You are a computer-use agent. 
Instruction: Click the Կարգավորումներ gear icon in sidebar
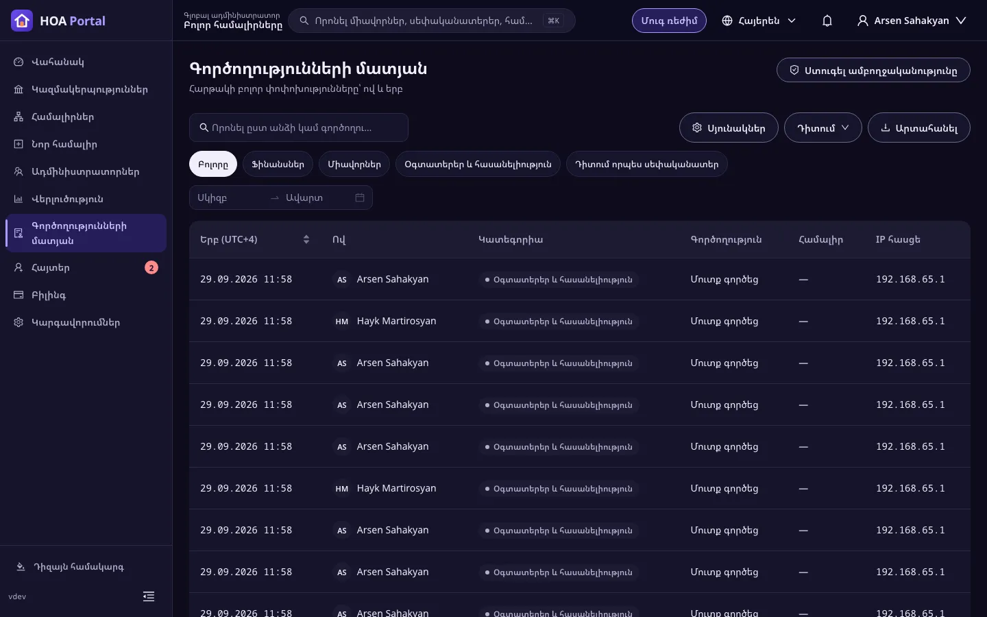pyautogui.click(x=19, y=322)
